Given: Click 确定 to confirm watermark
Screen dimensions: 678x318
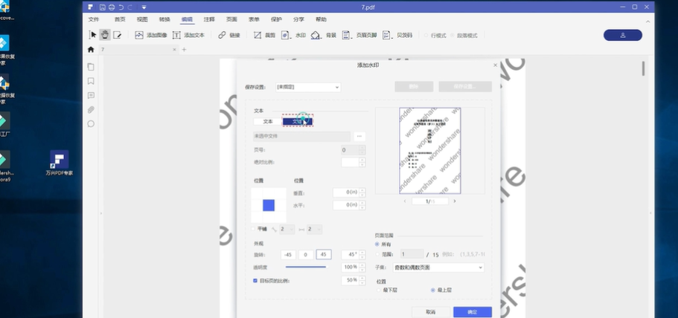Looking at the screenshot, I should coord(472,312).
